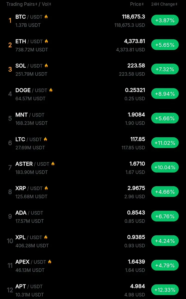
Task: Click the +12.33% change badge for APT
Action: tap(165, 290)
